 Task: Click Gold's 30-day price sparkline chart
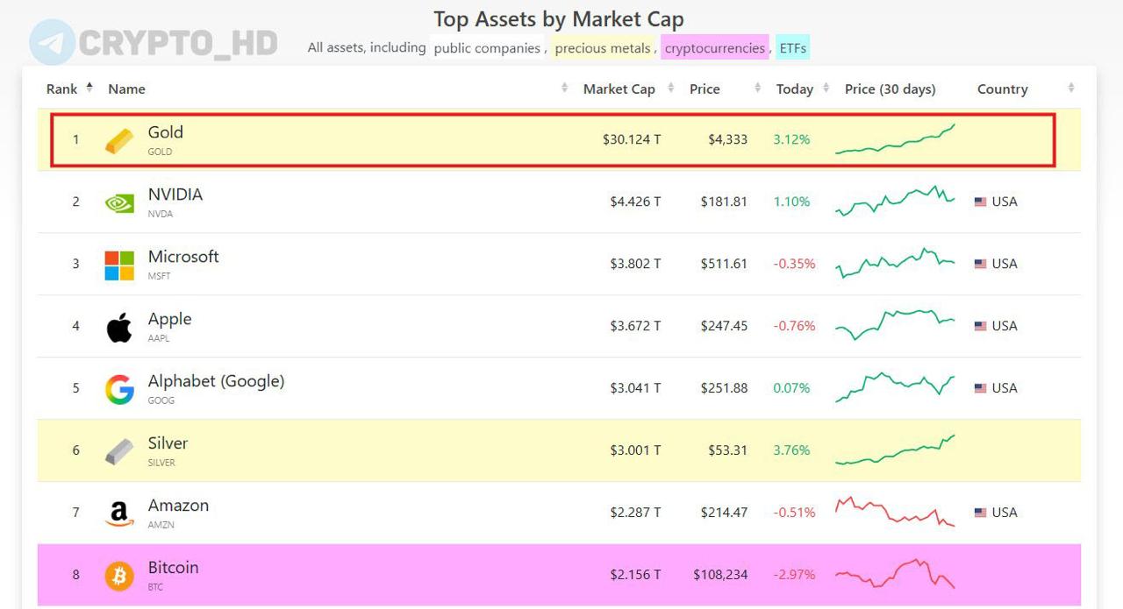coord(895,140)
